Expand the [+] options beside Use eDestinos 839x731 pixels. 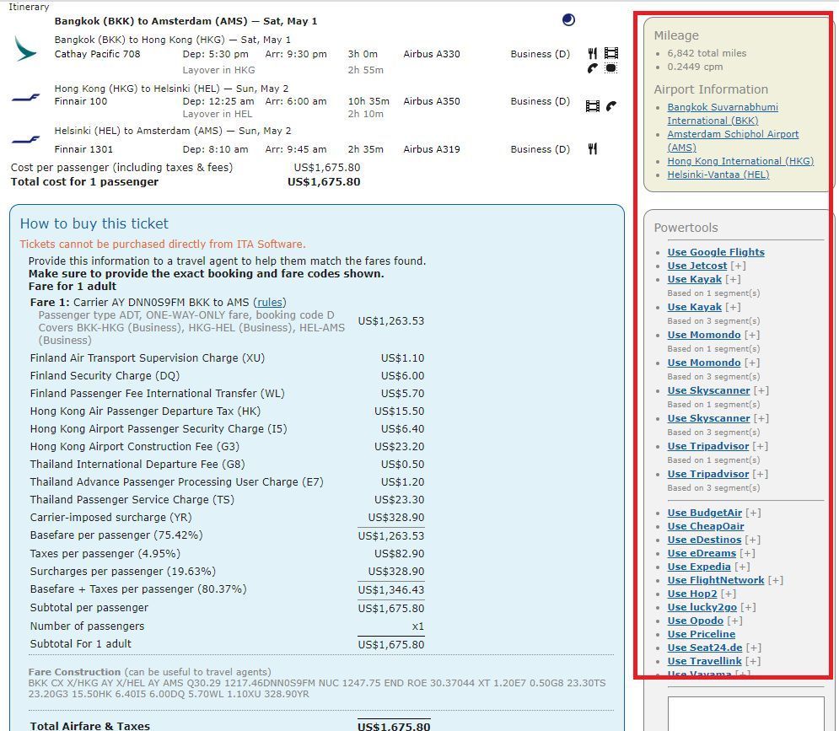[x=752, y=540]
